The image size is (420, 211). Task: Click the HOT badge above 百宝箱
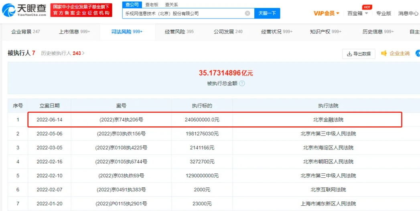tap(366, 7)
